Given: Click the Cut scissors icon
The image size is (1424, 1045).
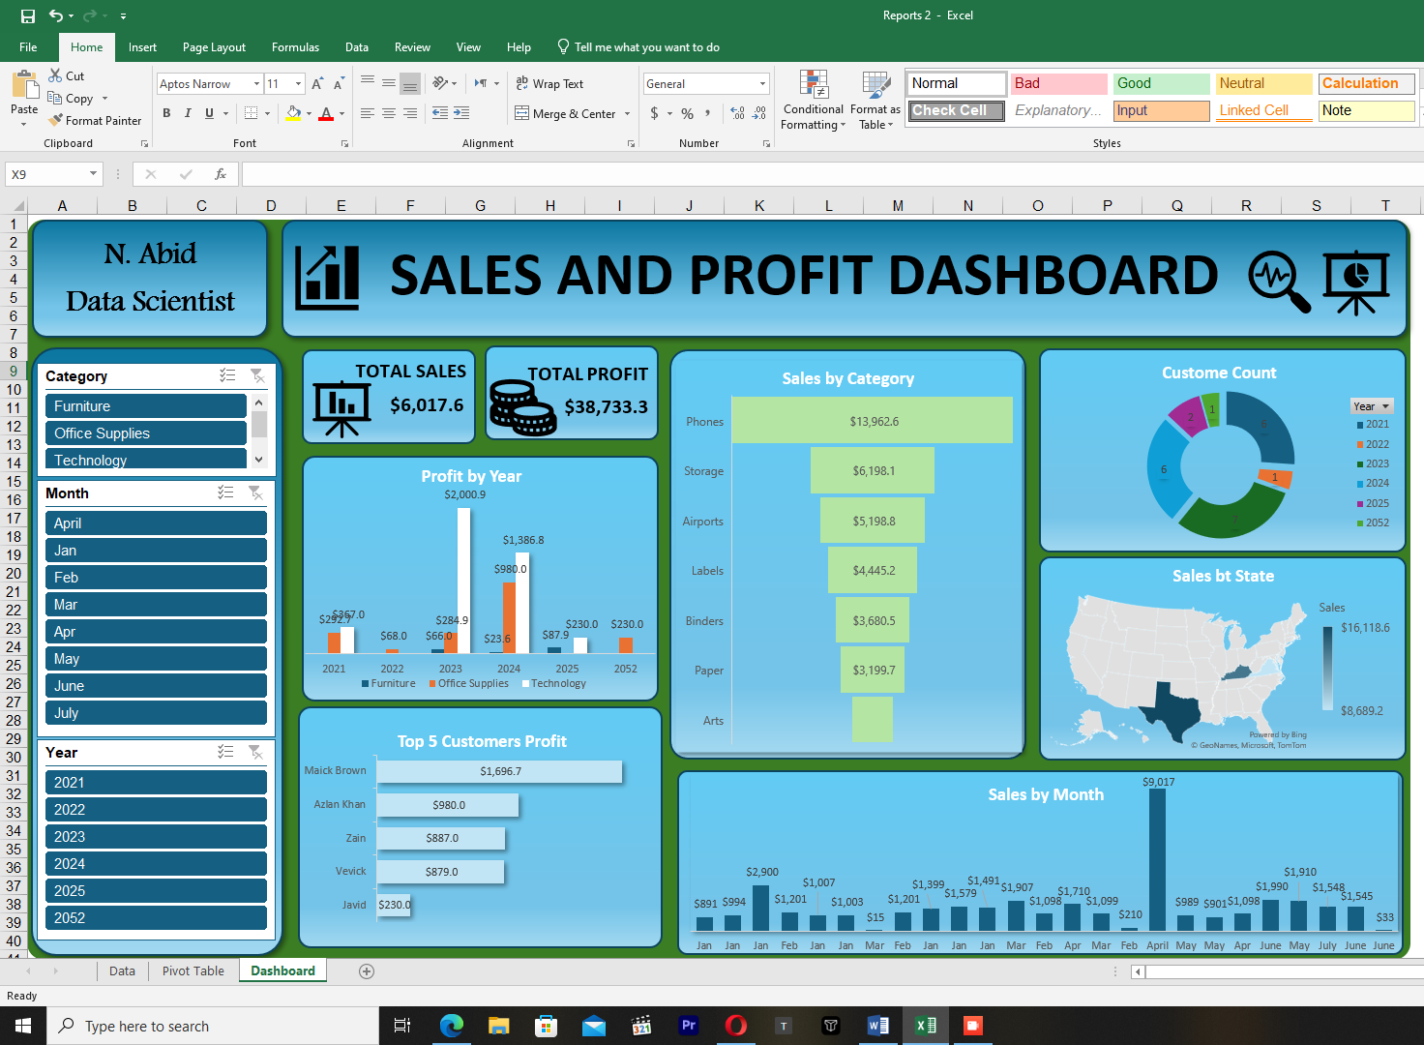Looking at the screenshot, I should coord(55,75).
